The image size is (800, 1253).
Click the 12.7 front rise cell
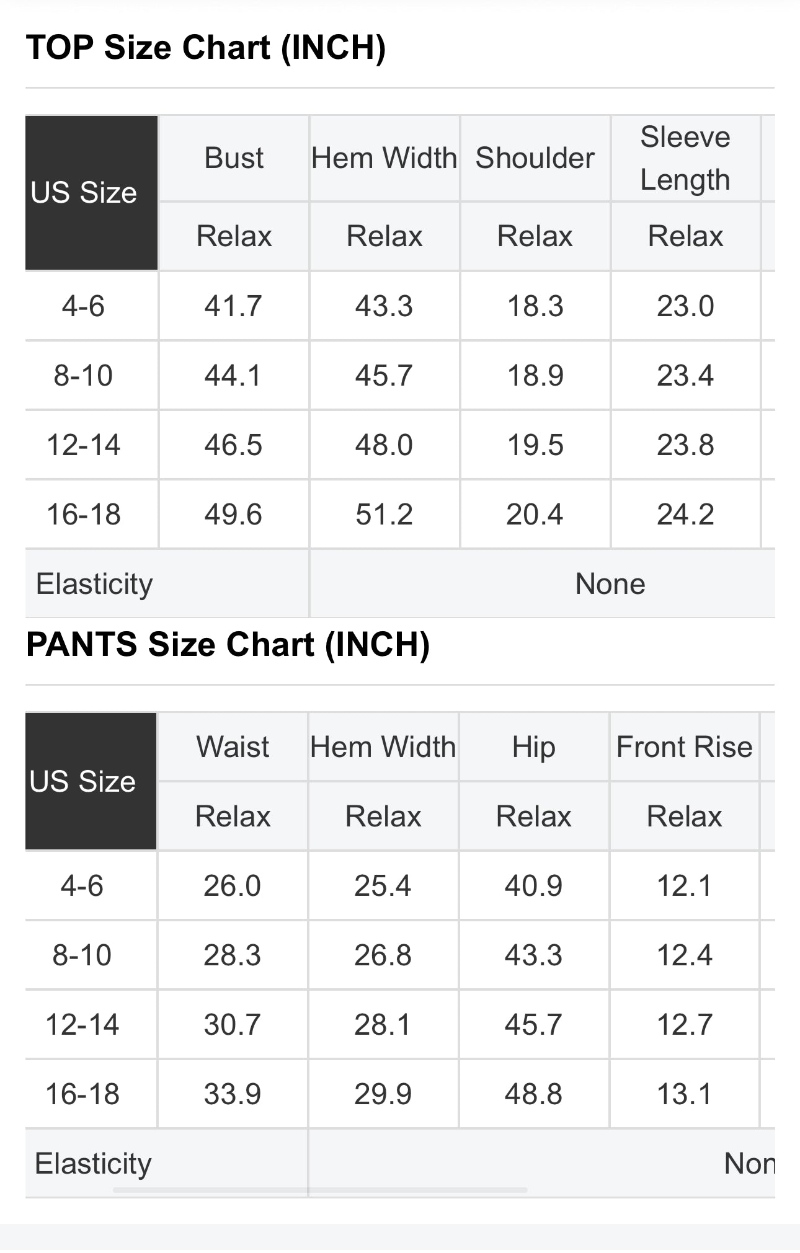pyautogui.click(x=684, y=1024)
